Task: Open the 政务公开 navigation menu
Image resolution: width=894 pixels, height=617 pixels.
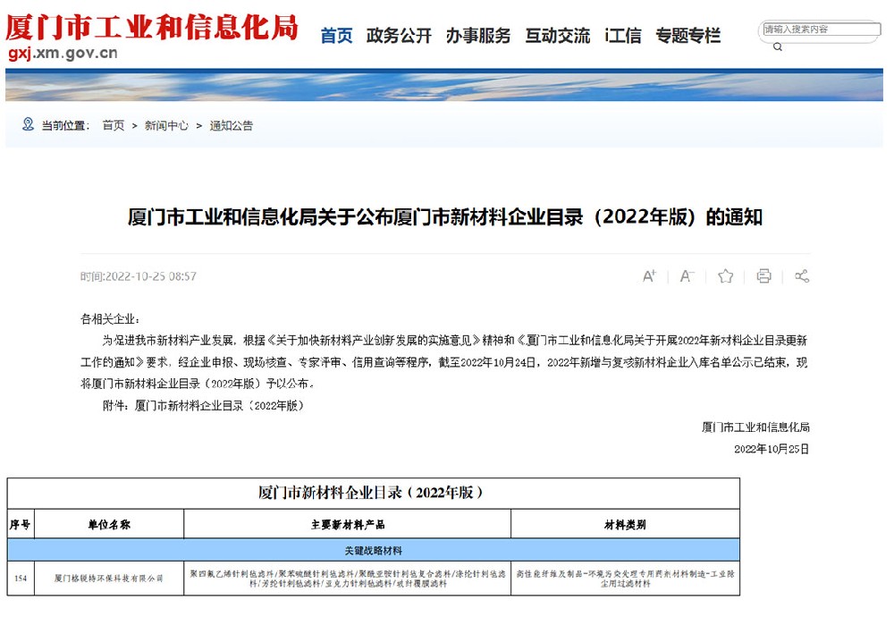Action: (399, 36)
